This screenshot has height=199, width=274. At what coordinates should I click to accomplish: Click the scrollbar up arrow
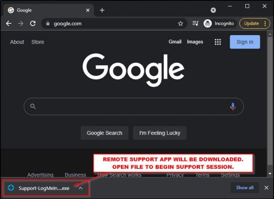[x=270, y=34]
